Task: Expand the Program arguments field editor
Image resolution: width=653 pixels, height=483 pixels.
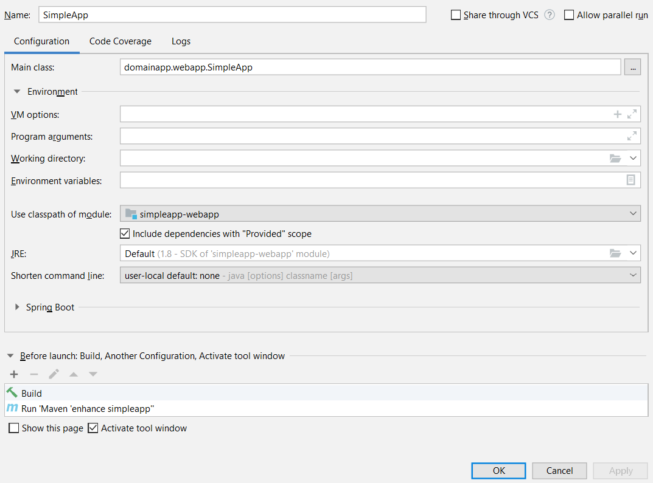Action: point(632,136)
